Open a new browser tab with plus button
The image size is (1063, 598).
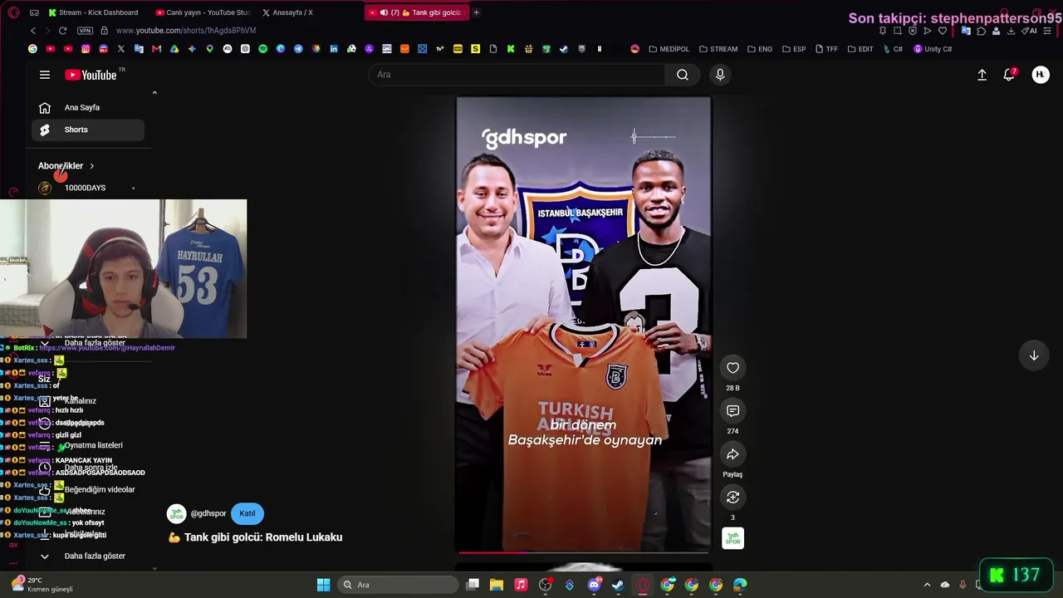[476, 12]
